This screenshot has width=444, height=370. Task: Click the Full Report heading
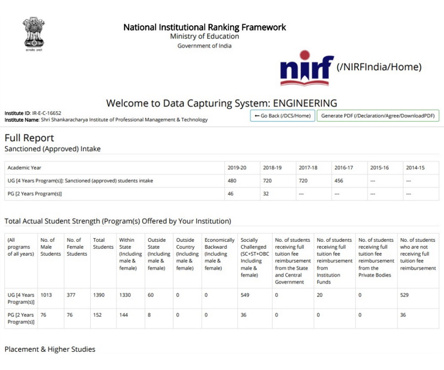[29, 138]
